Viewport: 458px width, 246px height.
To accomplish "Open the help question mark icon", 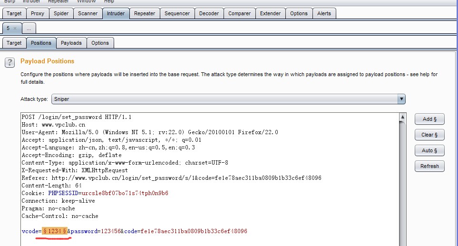I will pos(10,62).
